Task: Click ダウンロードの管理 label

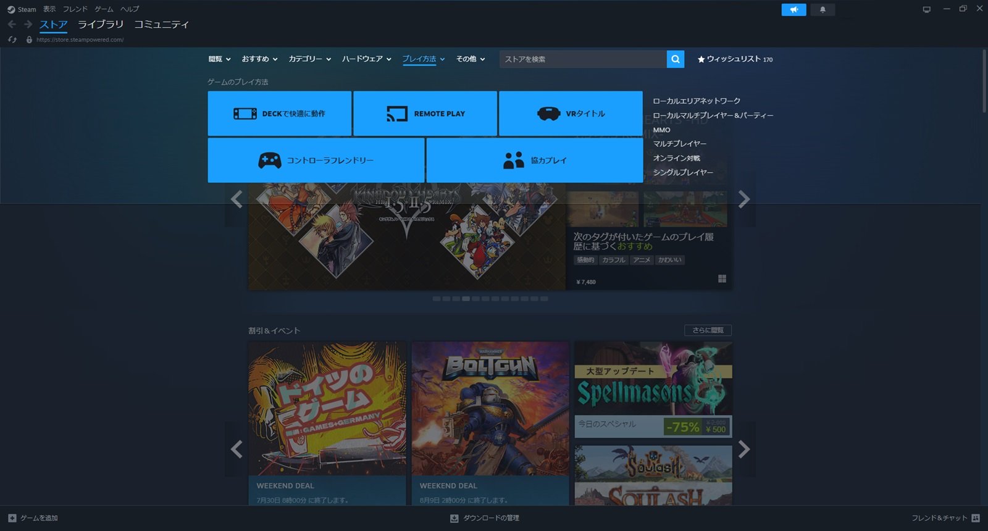Action: click(x=492, y=518)
